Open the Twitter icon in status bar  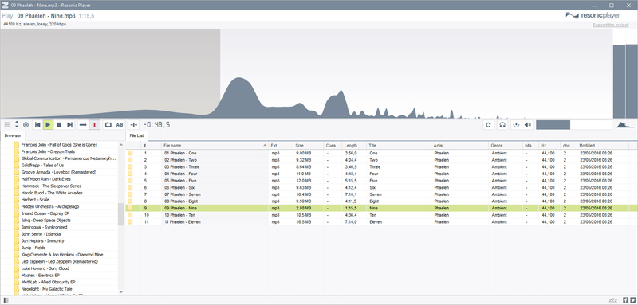(632, 300)
